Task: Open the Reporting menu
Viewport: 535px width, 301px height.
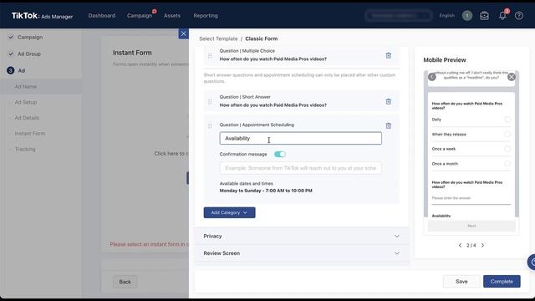Action: (206, 16)
